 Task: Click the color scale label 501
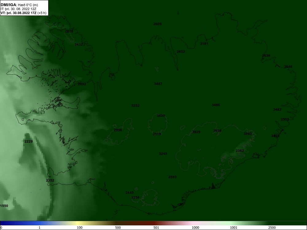coord(156,228)
